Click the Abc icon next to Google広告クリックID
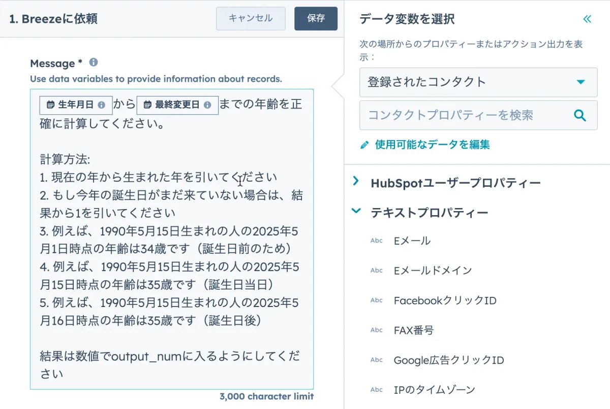Viewport: 610px width, 409px height. [376, 360]
